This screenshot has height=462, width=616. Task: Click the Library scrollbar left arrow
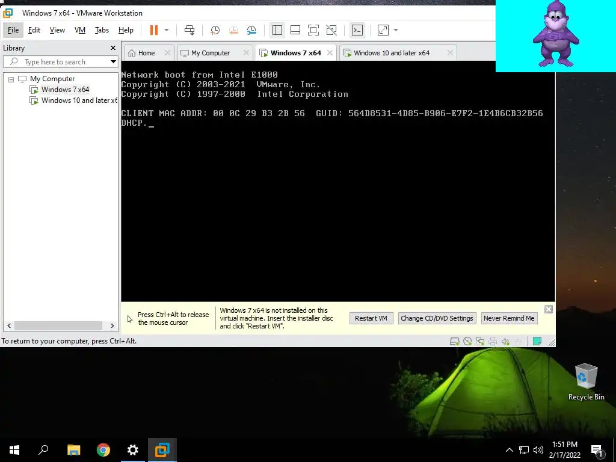[x=9, y=325]
